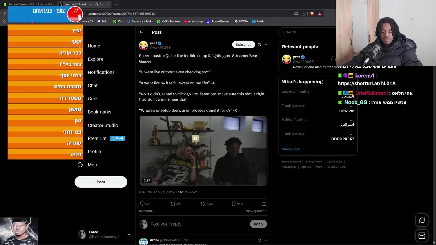The width and height of the screenshot is (436, 245).
Task: Click the Post compose button
Action: 101,182
